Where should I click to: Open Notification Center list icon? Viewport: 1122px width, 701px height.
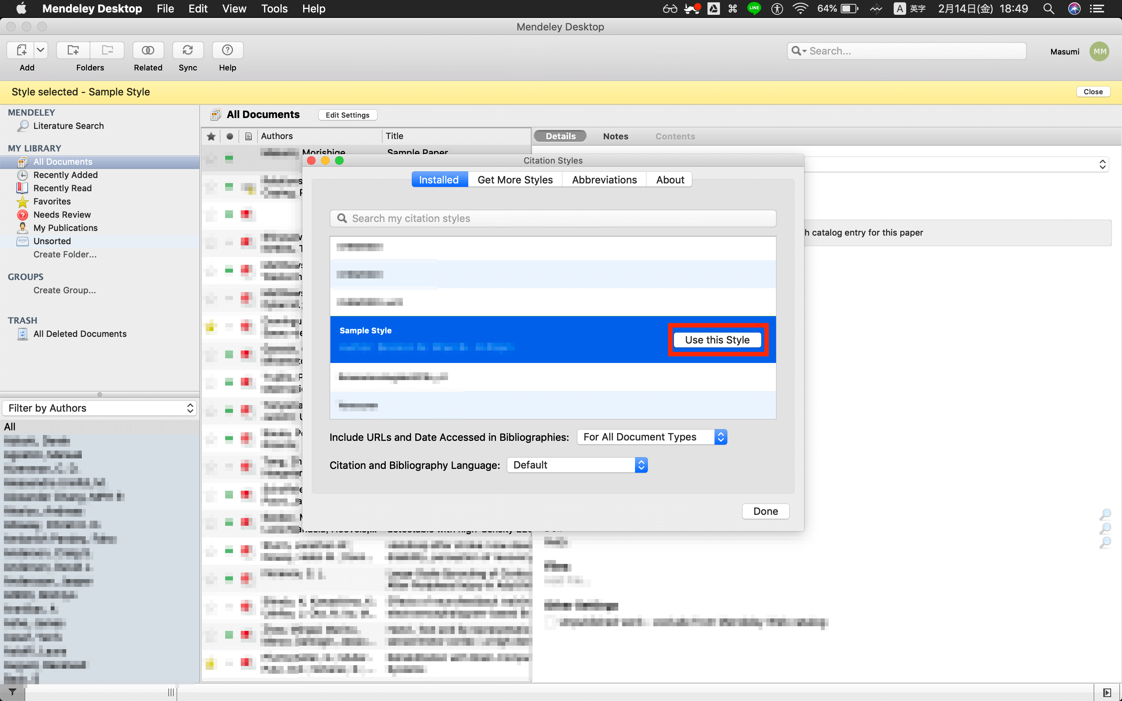(1097, 9)
